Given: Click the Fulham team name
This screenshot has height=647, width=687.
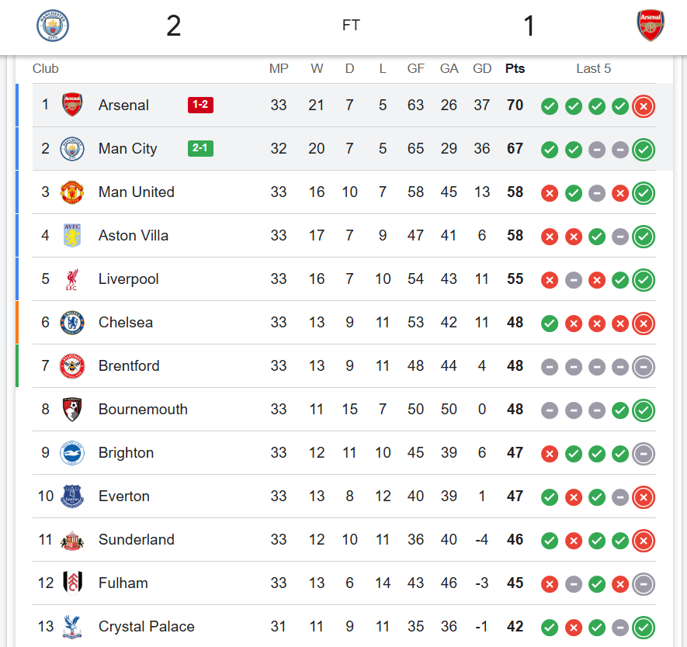Looking at the screenshot, I should pyautogui.click(x=123, y=583).
